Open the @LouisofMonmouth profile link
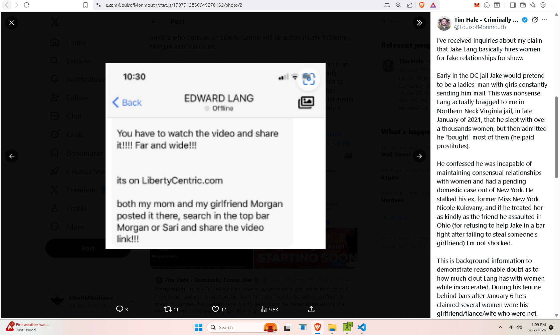This screenshot has width=560, height=335. 480,27
